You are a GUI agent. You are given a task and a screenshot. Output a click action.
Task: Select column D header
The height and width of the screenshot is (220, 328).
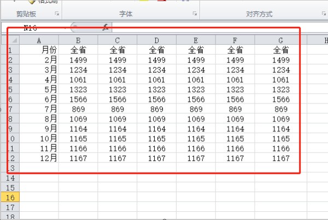point(156,40)
